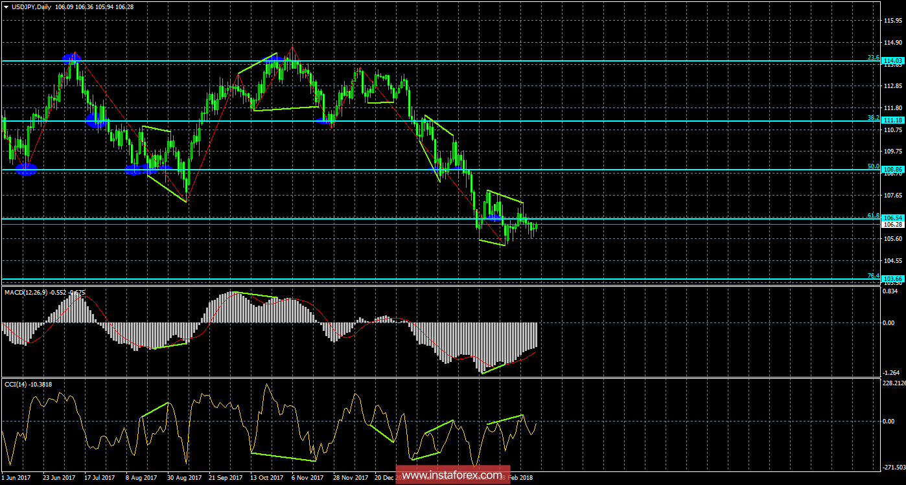Select the 76.4 Fibonacci level marker
Screen dimensions: 906x485
[x=874, y=276]
